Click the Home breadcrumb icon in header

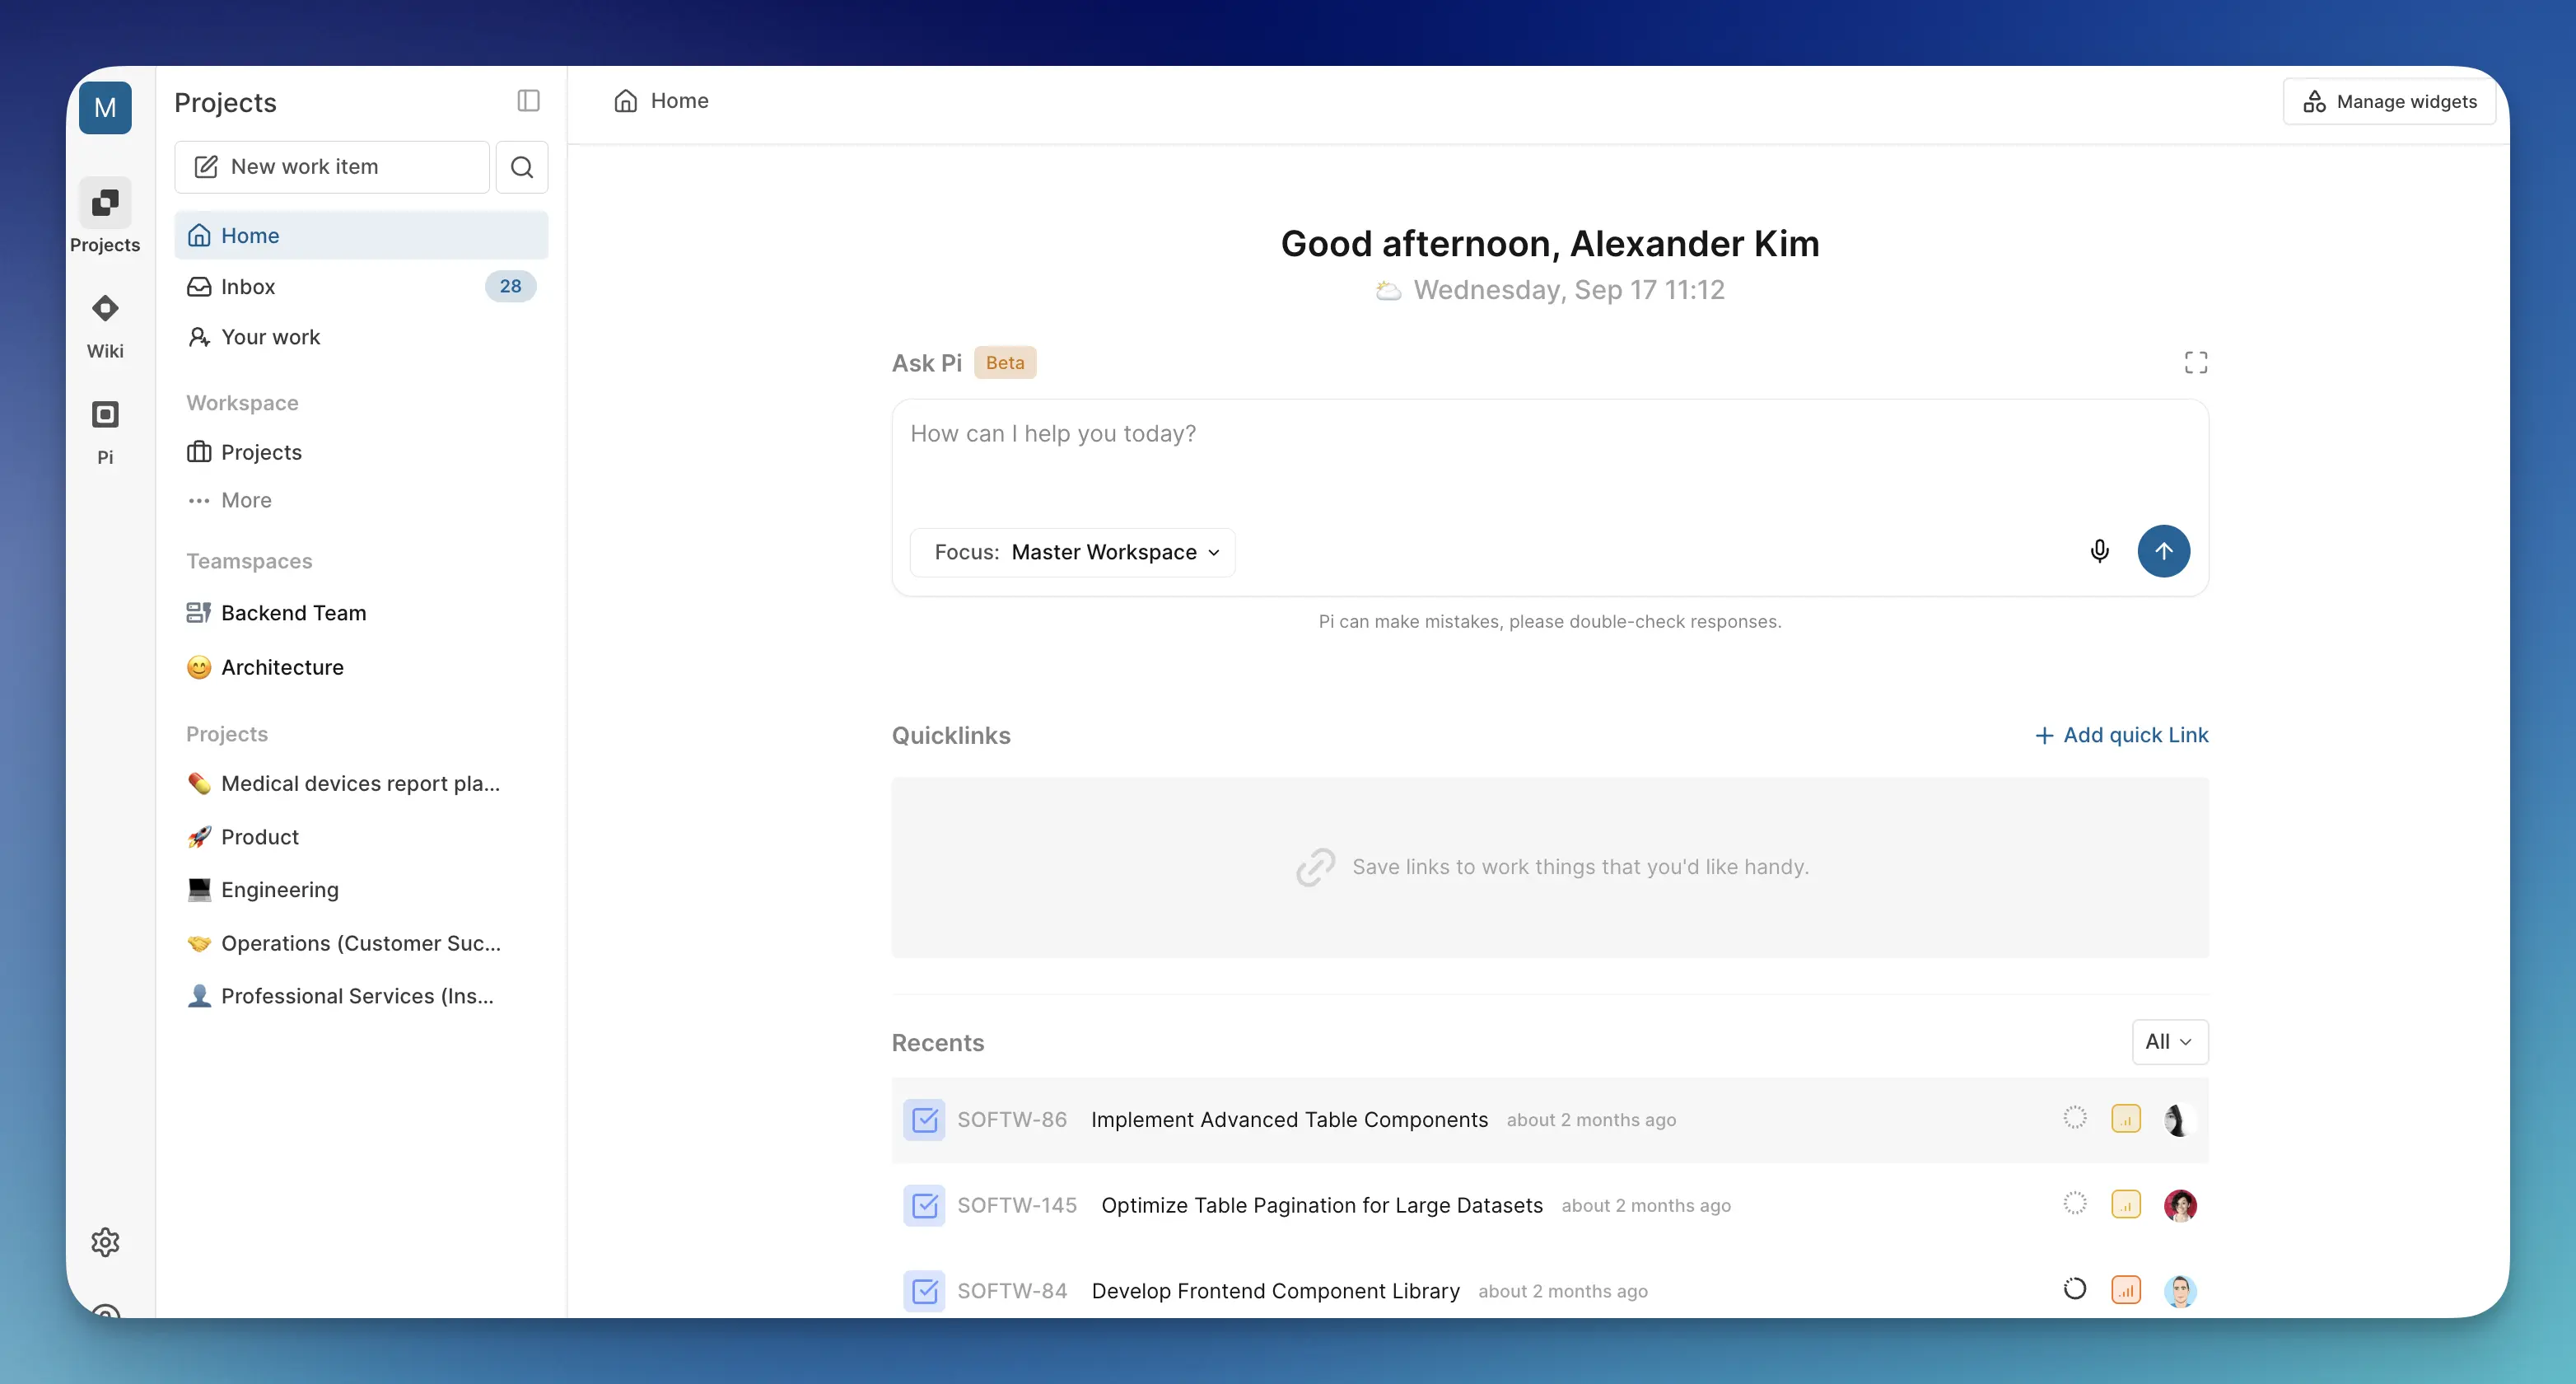coord(626,100)
